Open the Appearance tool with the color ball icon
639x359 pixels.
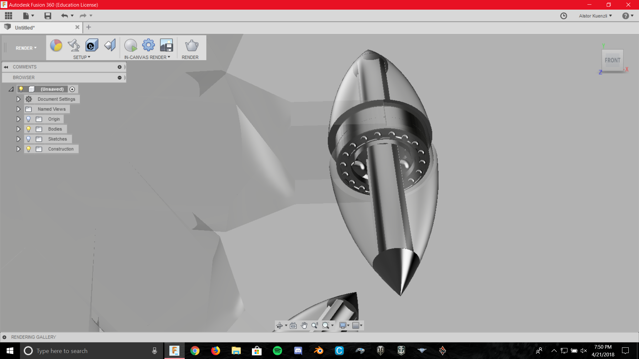coord(56,46)
